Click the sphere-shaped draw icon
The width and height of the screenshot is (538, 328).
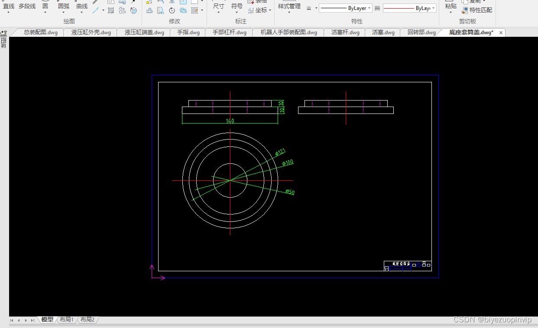point(133,10)
